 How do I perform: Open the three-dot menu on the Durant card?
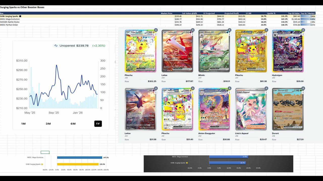tap(303, 93)
